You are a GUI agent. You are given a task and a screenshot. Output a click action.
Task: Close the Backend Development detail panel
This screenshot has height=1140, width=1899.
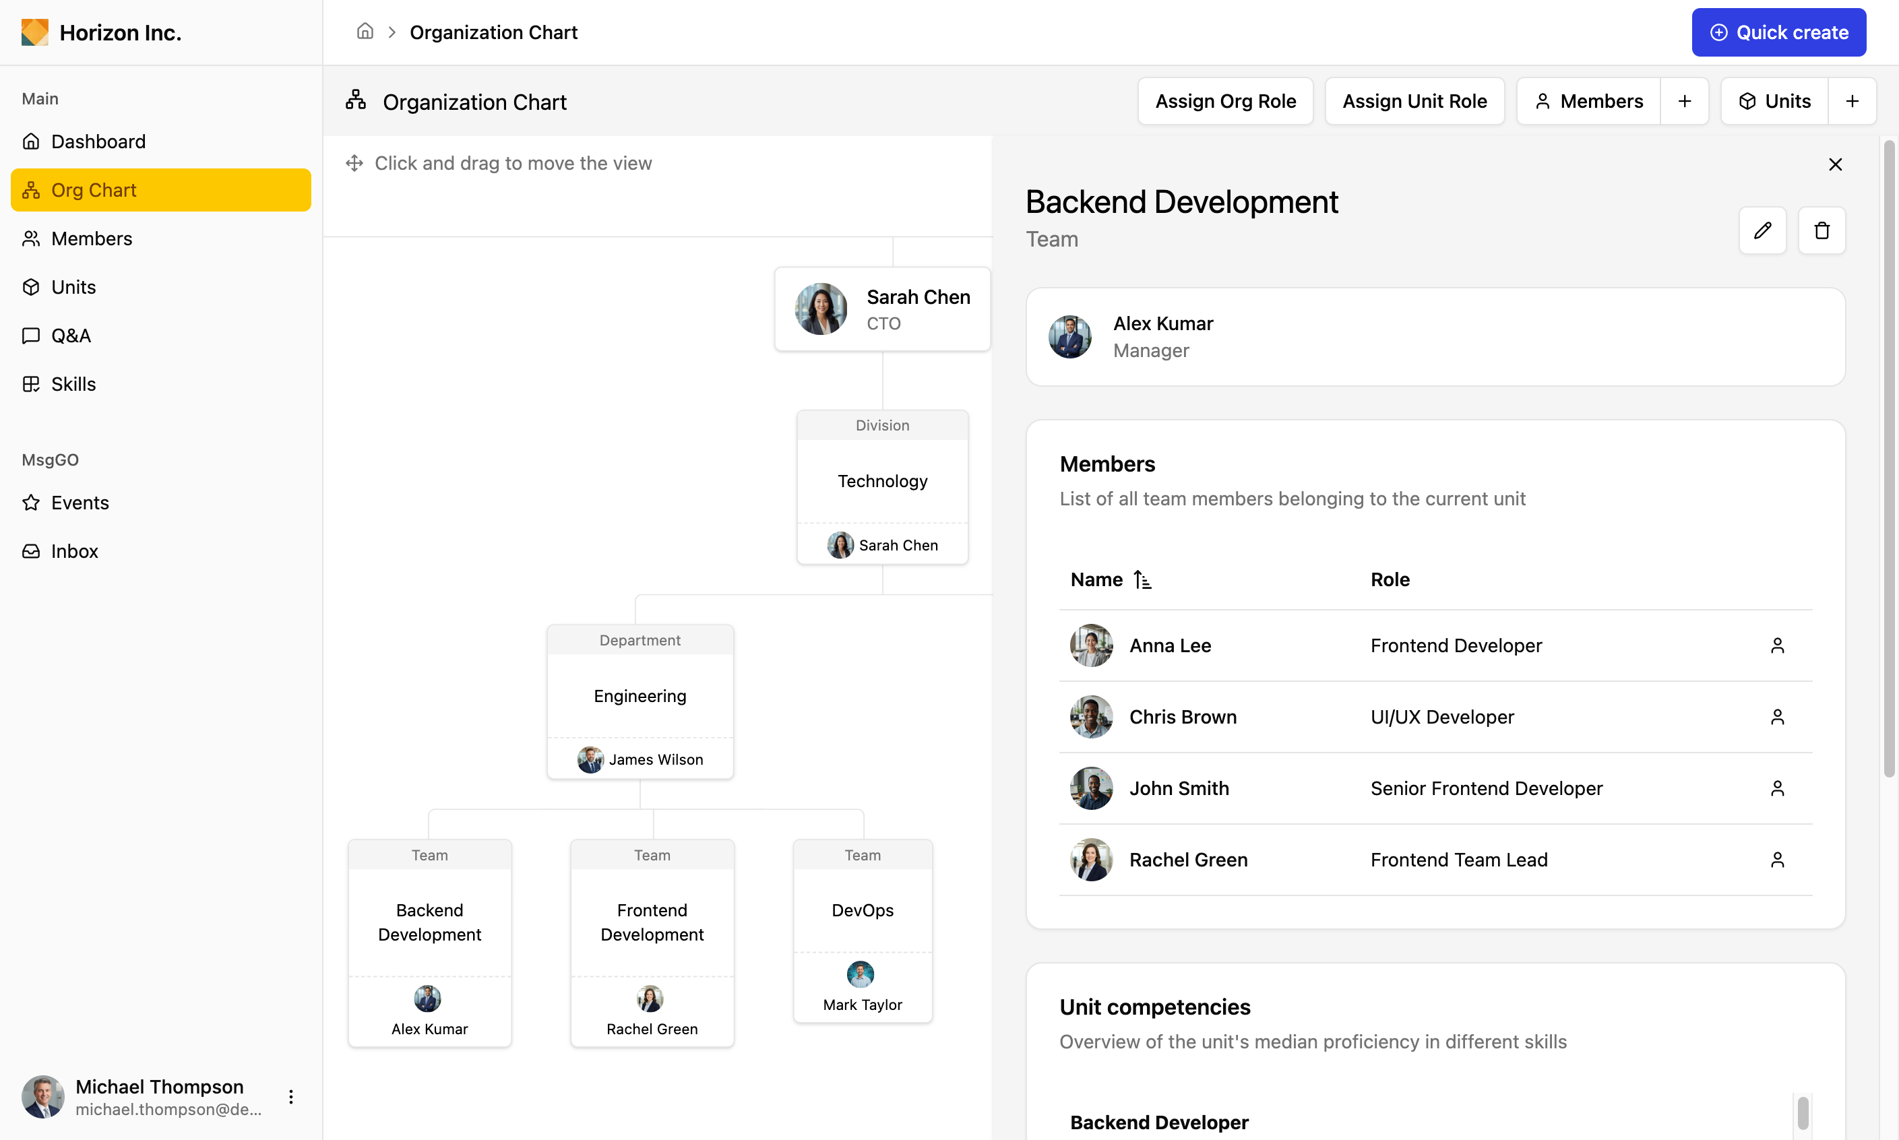tap(1835, 164)
